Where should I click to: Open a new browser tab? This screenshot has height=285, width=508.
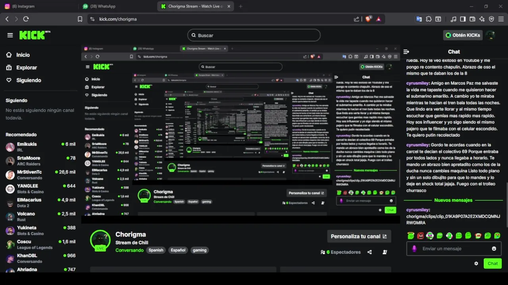[x=241, y=6]
